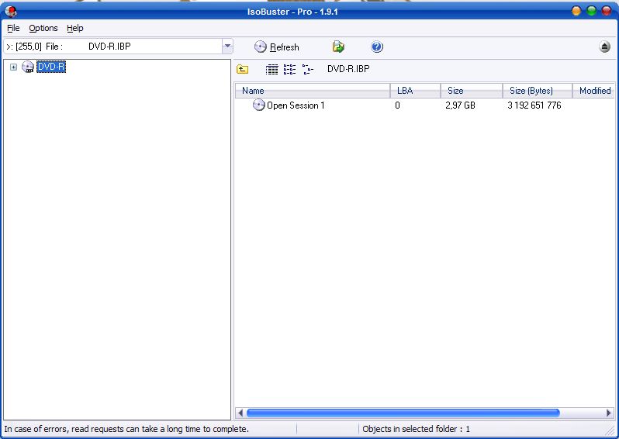Click the scroll left arrow
Screen dimensions: 619x439
240,413
